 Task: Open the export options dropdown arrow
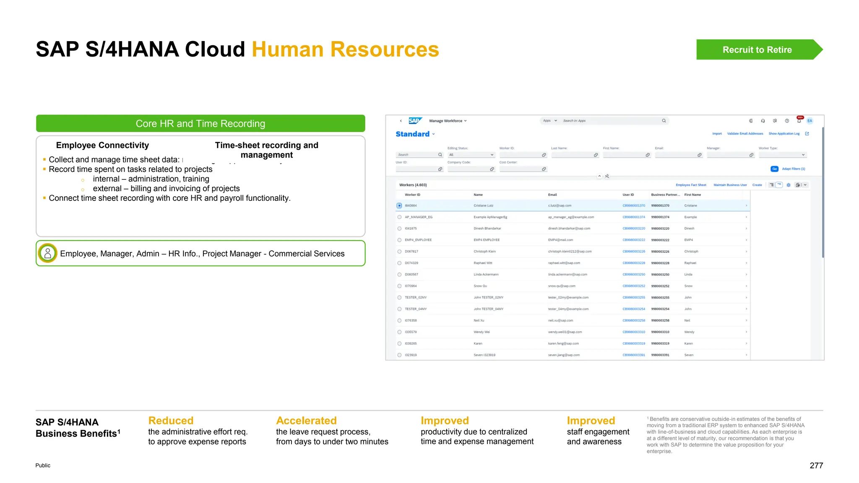pyautogui.click(x=805, y=185)
